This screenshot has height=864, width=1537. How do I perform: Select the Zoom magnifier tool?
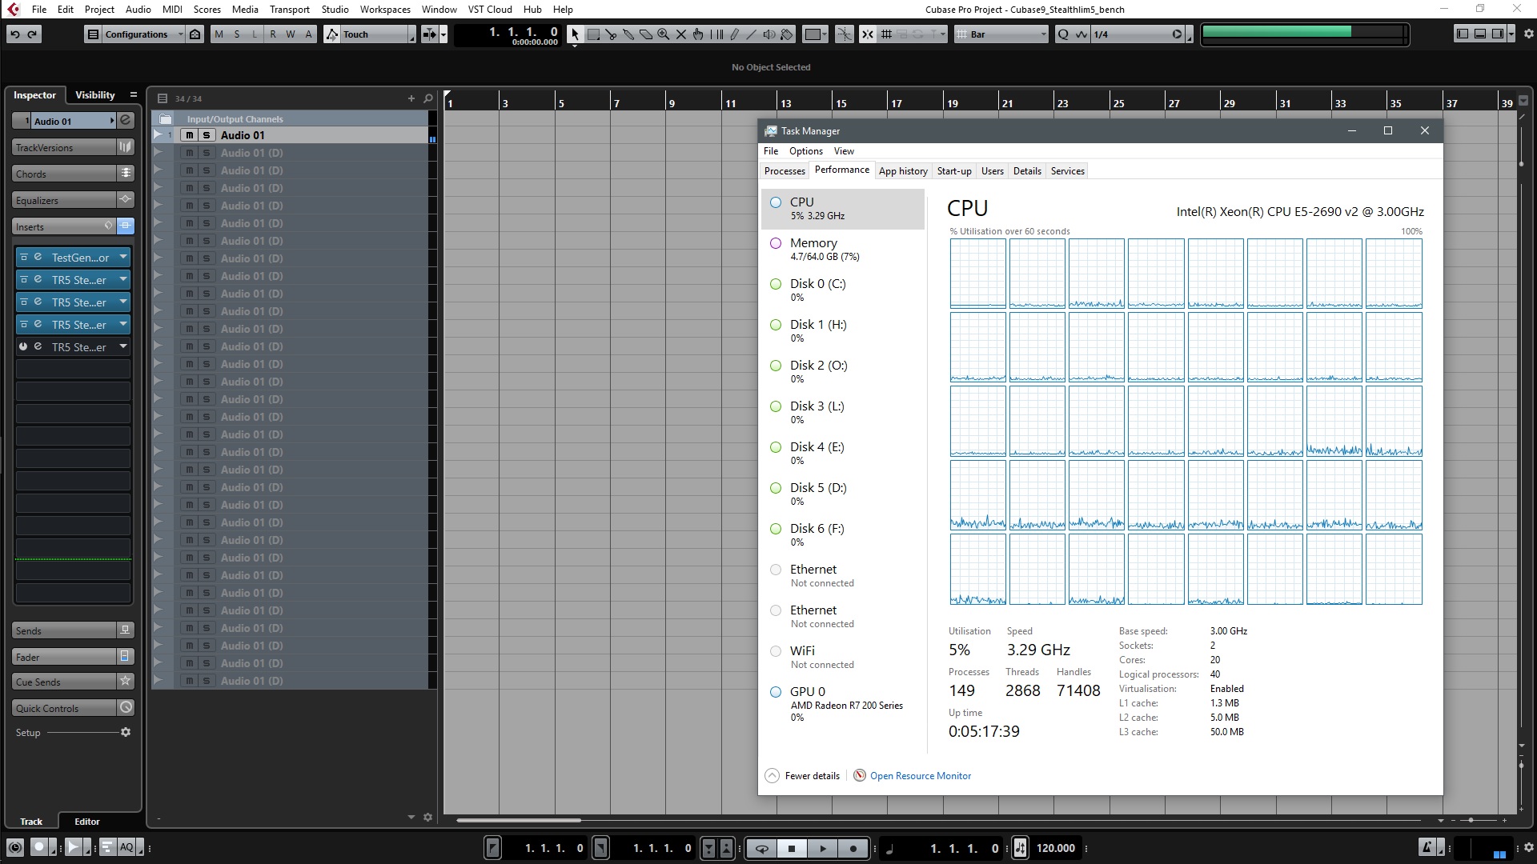(664, 34)
